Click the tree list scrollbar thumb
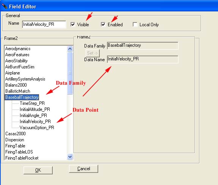 click(70, 73)
